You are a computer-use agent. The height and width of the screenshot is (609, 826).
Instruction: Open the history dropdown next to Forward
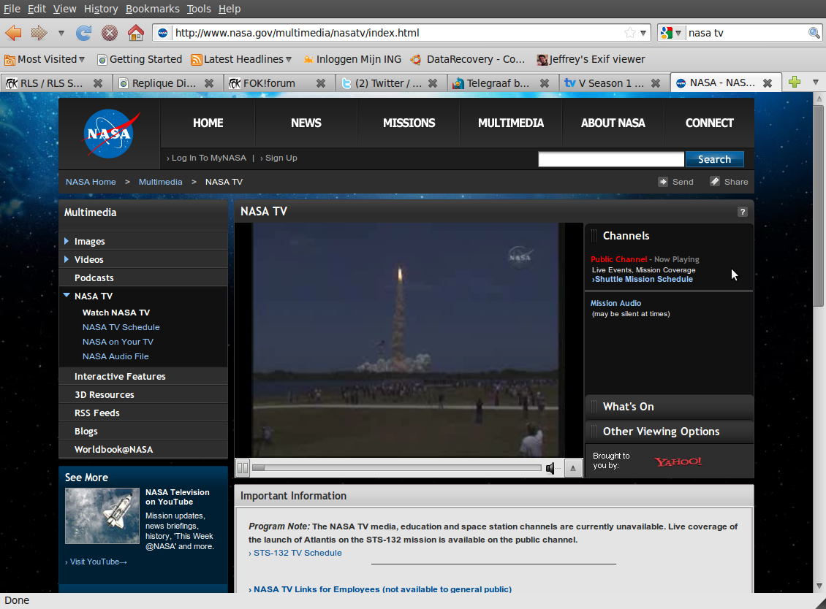click(x=61, y=33)
